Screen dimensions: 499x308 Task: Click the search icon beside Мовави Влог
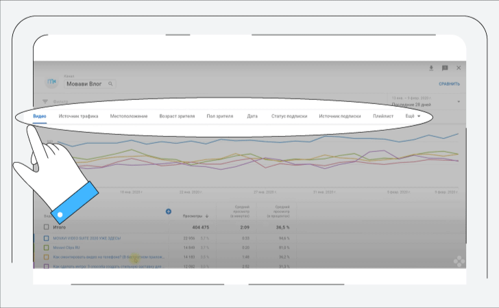pos(110,84)
